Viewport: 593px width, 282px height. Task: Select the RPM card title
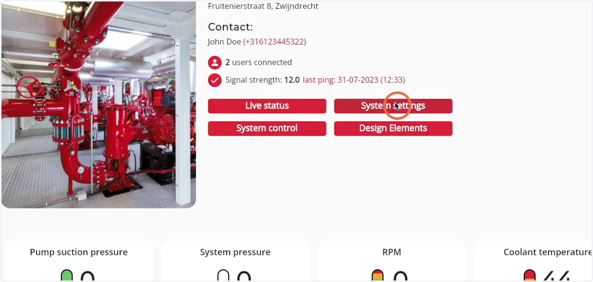392,252
